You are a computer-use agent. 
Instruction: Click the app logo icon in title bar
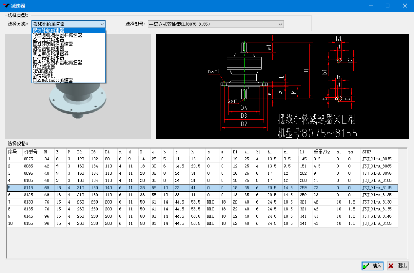6,6
